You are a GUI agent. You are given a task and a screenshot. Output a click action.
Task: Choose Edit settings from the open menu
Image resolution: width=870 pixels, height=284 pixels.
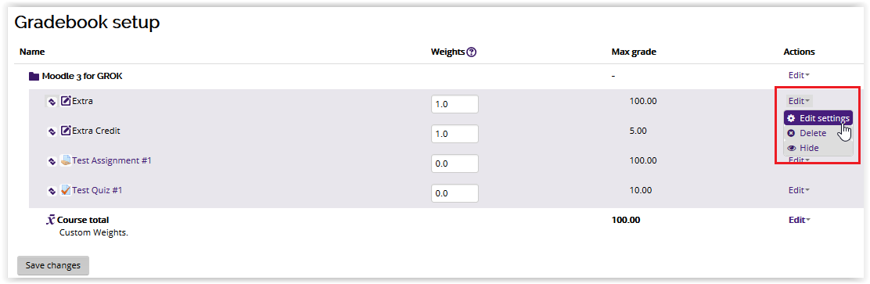(818, 118)
